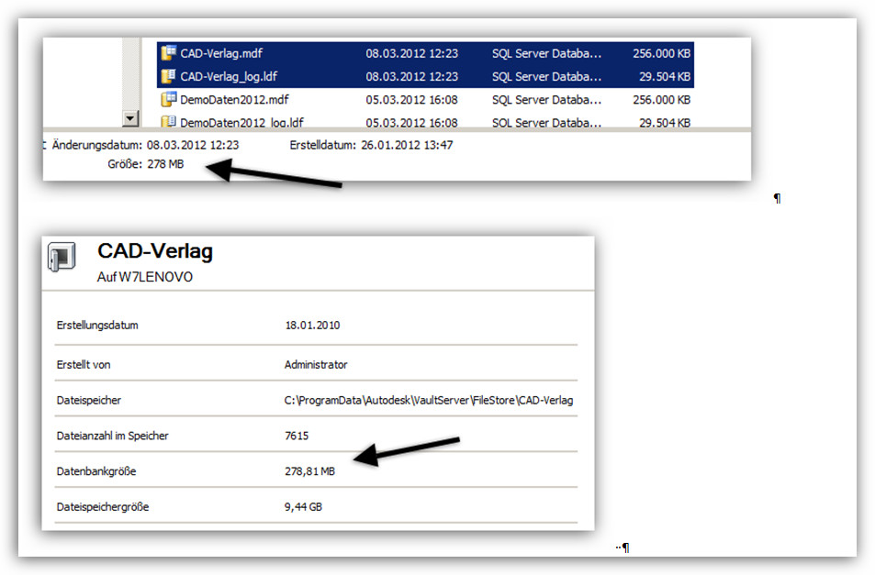Click the 29.504 KB size of DemoDaten2012_log.ldf

[665, 123]
